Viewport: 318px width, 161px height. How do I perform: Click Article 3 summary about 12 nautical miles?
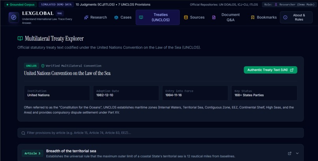point(140,156)
